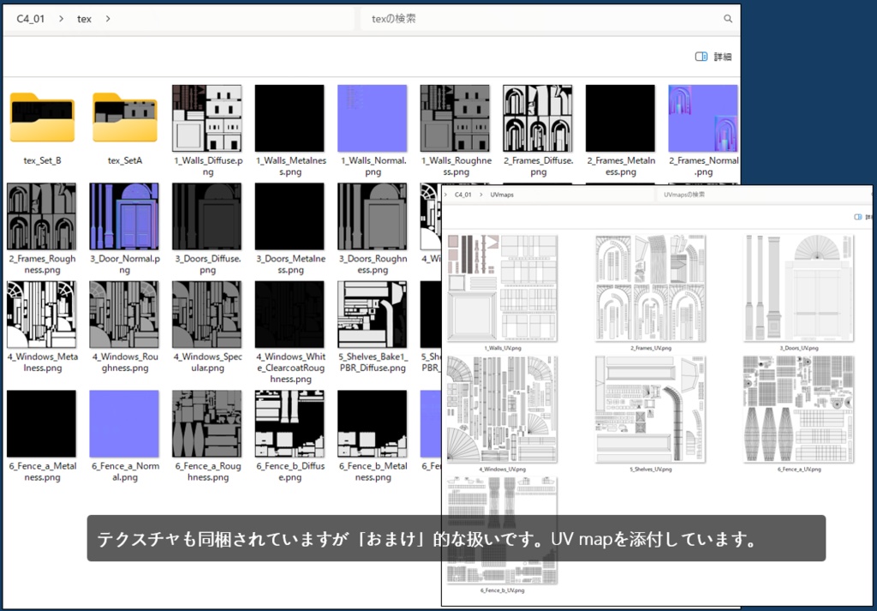The width and height of the screenshot is (877, 611).
Task: Select 3_Doors_Diffuse.png thumbnail
Action: coord(207,216)
